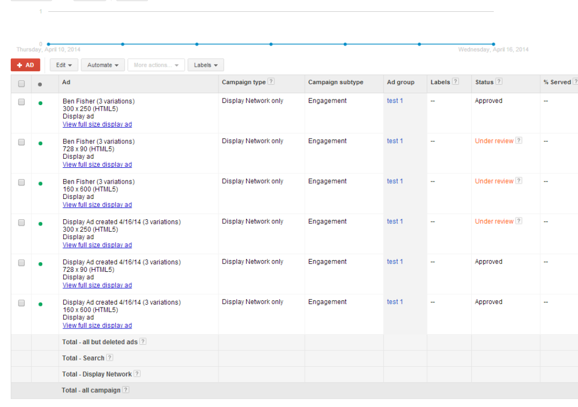Open the Labels dropdown
Viewport: 578px width, 407px height.
205,65
